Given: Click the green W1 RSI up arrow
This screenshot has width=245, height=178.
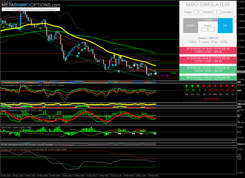Looking at the screenshot, I should [192, 86].
